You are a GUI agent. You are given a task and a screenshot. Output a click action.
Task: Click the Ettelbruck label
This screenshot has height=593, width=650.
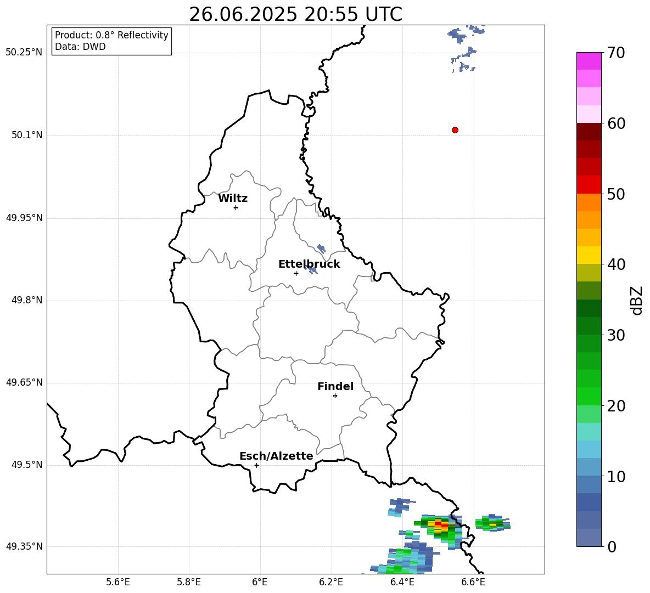click(309, 264)
